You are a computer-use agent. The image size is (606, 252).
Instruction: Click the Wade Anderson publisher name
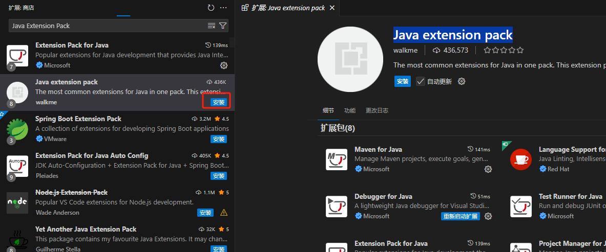57,213
